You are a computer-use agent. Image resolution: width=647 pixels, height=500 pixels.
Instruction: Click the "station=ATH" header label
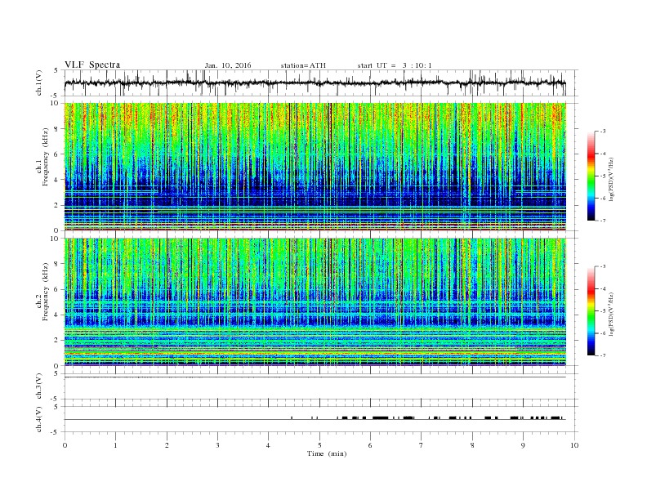303,65
